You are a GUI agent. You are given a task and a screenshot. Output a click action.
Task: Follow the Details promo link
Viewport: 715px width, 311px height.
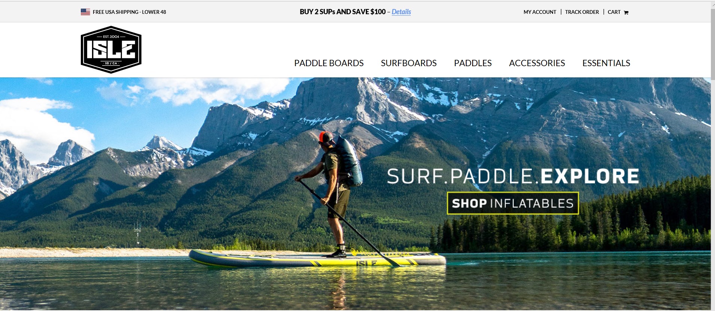(x=401, y=12)
